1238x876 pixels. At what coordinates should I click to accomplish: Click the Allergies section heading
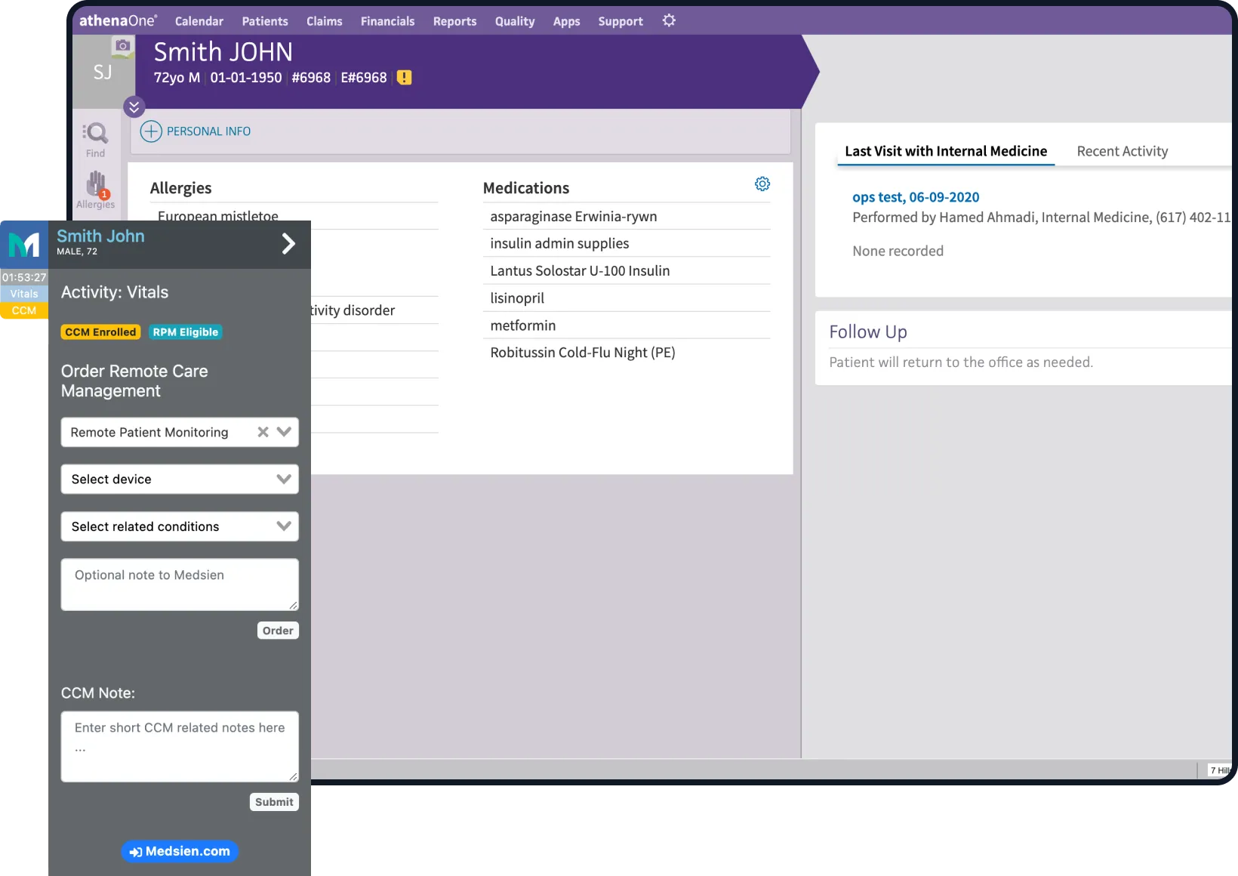tap(180, 188)
